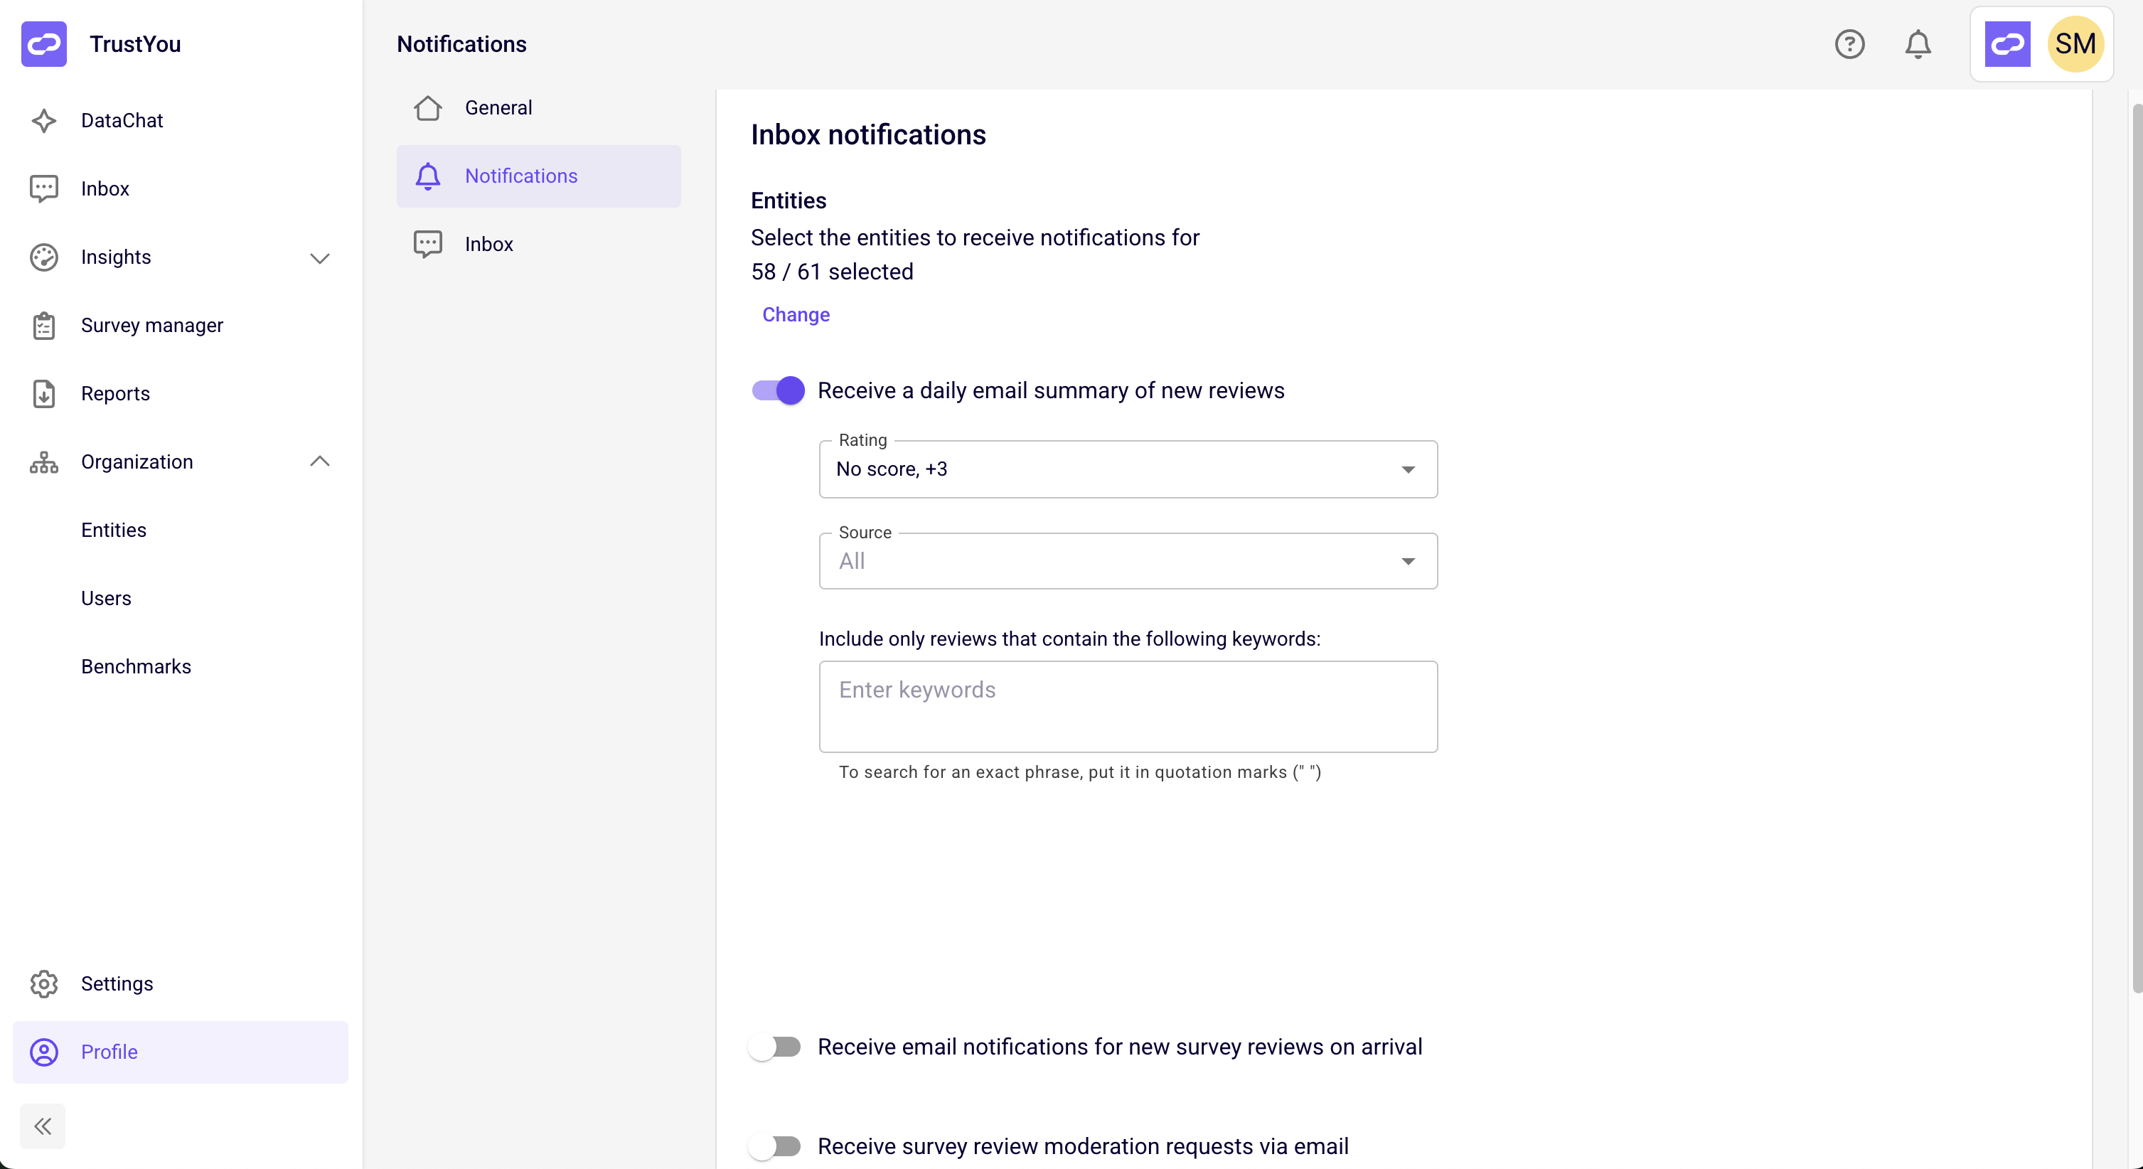Click the exact phrase quotation marks hint
The width and height of the screenshot is (2143, 1169).
1080,772
